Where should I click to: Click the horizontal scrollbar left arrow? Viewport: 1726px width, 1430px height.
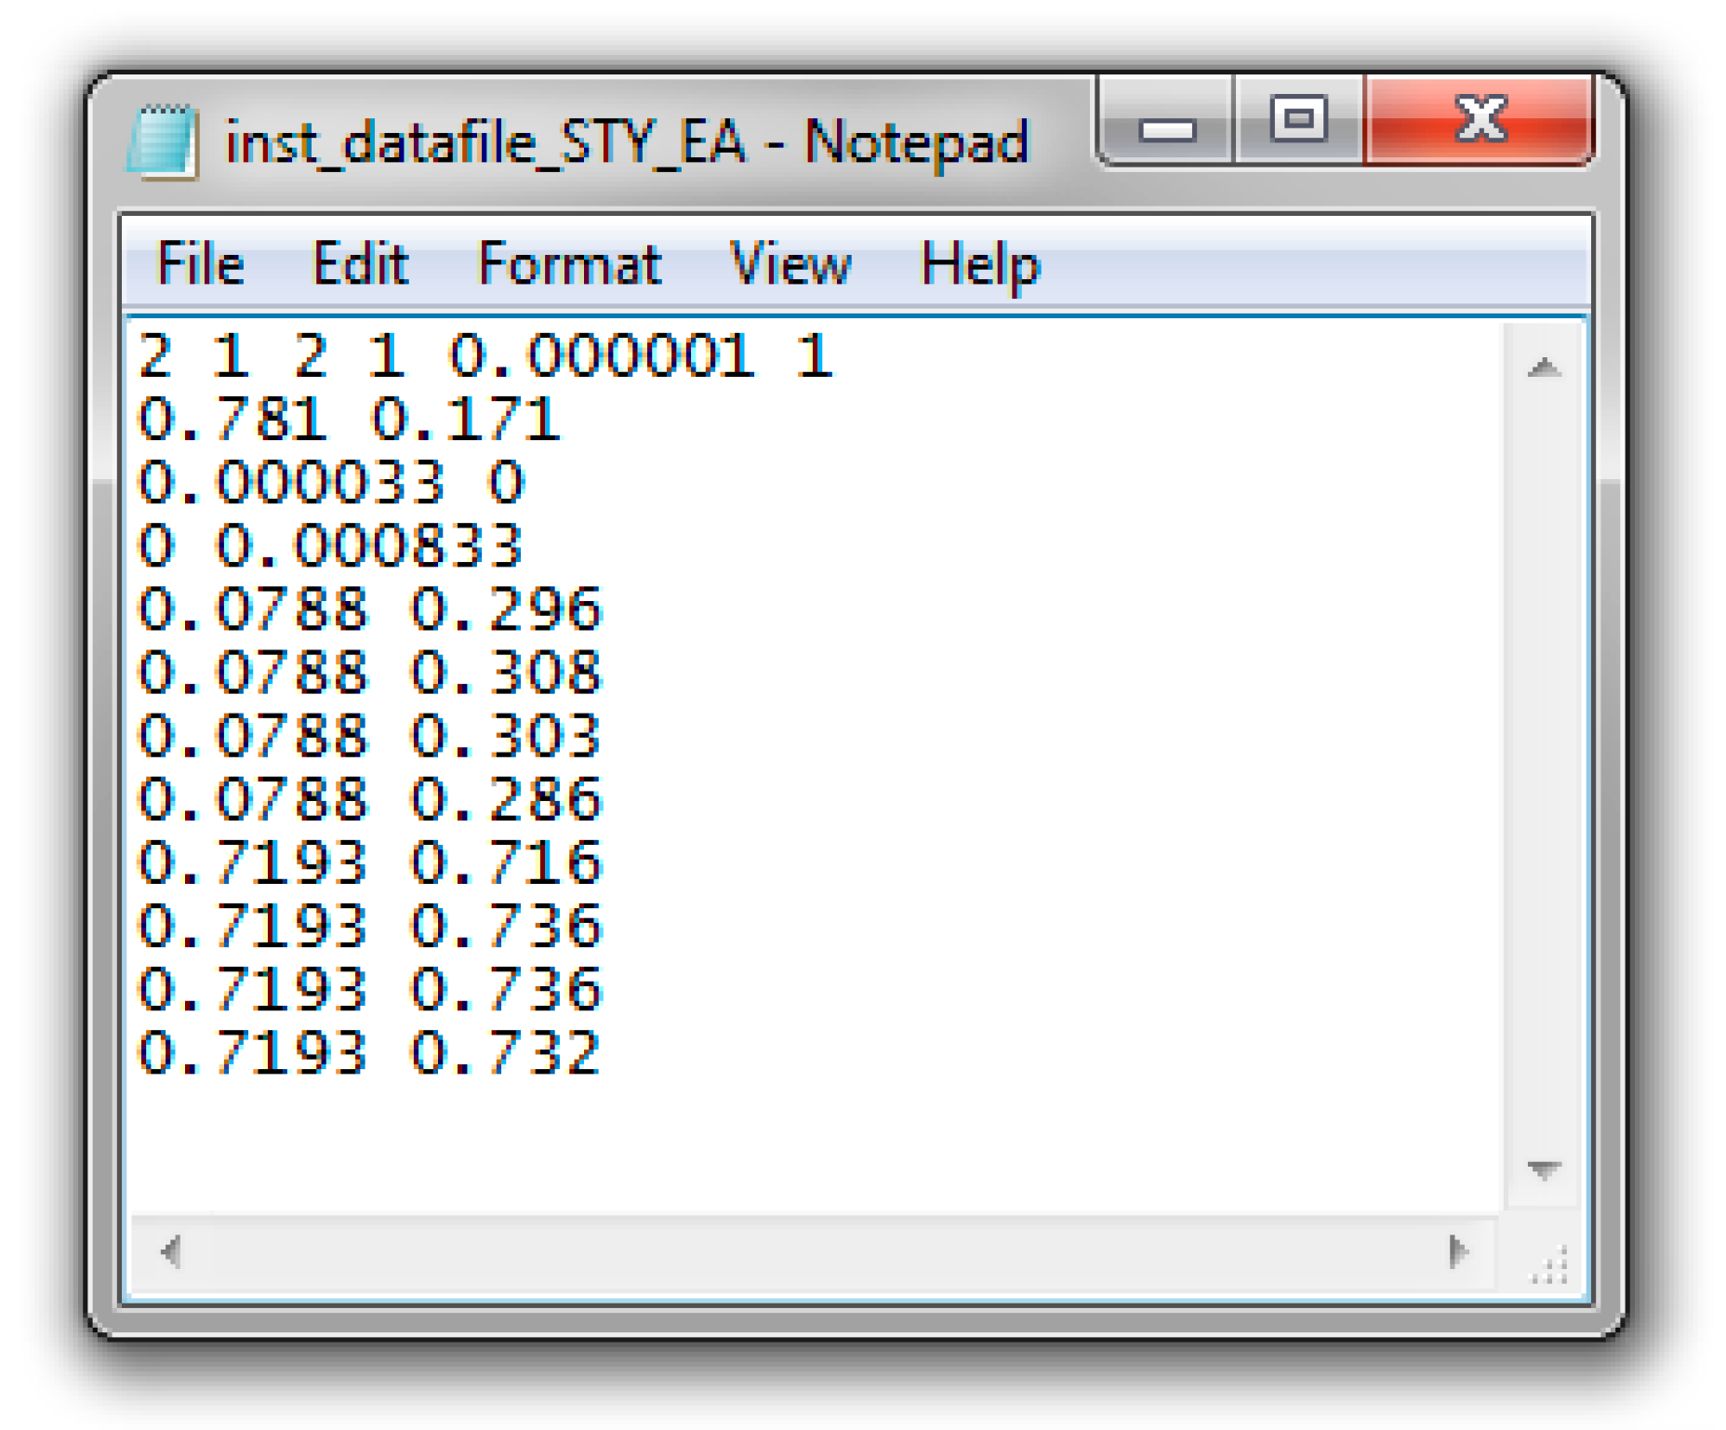click(170, 1252)
